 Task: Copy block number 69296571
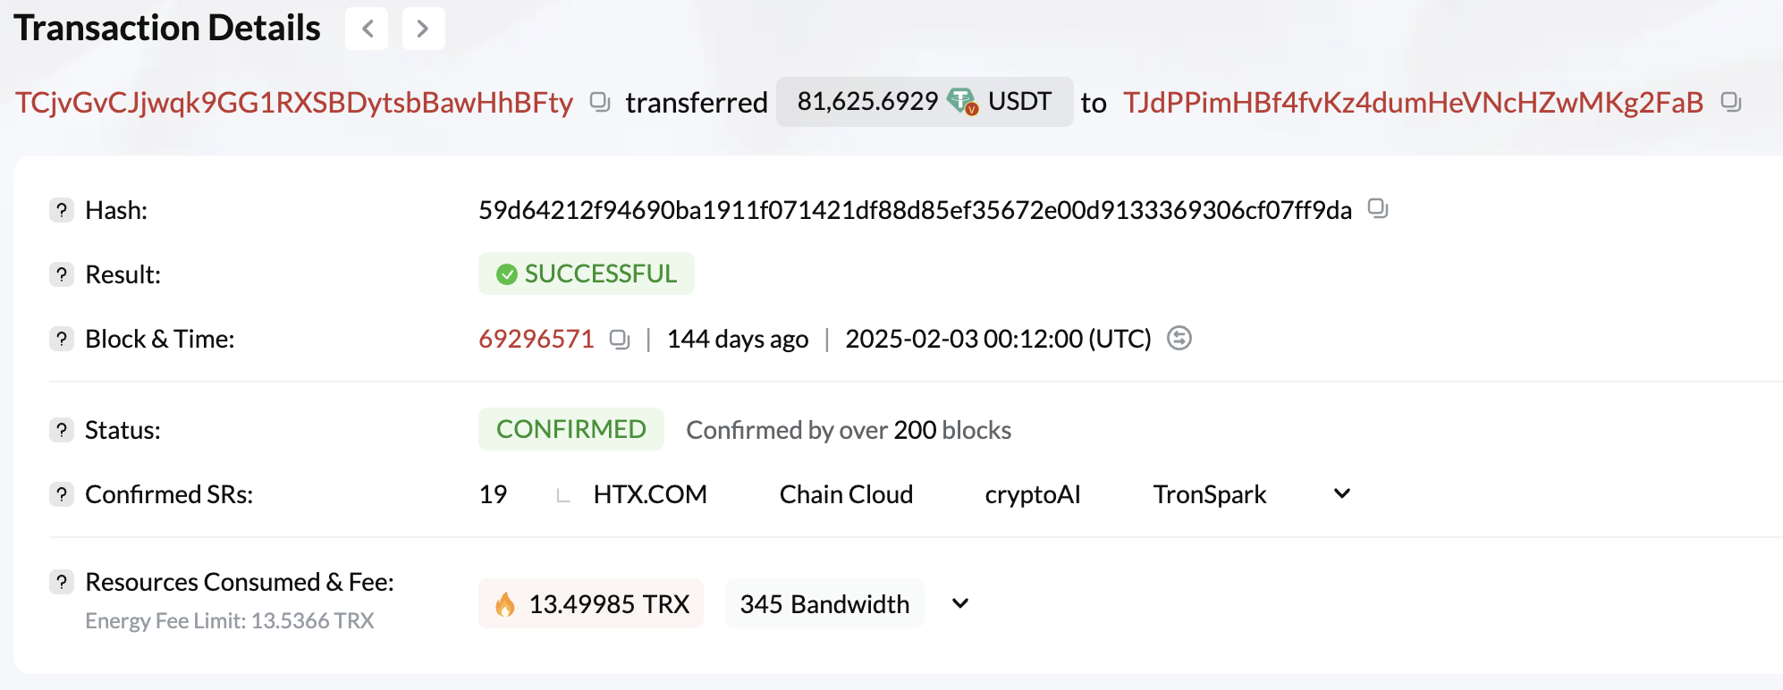point(619,340)
